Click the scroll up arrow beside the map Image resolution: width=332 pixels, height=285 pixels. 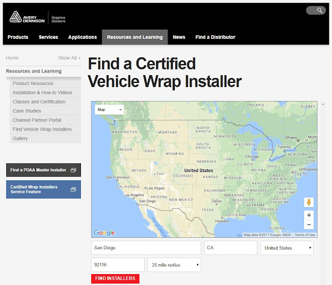(323, 104)
